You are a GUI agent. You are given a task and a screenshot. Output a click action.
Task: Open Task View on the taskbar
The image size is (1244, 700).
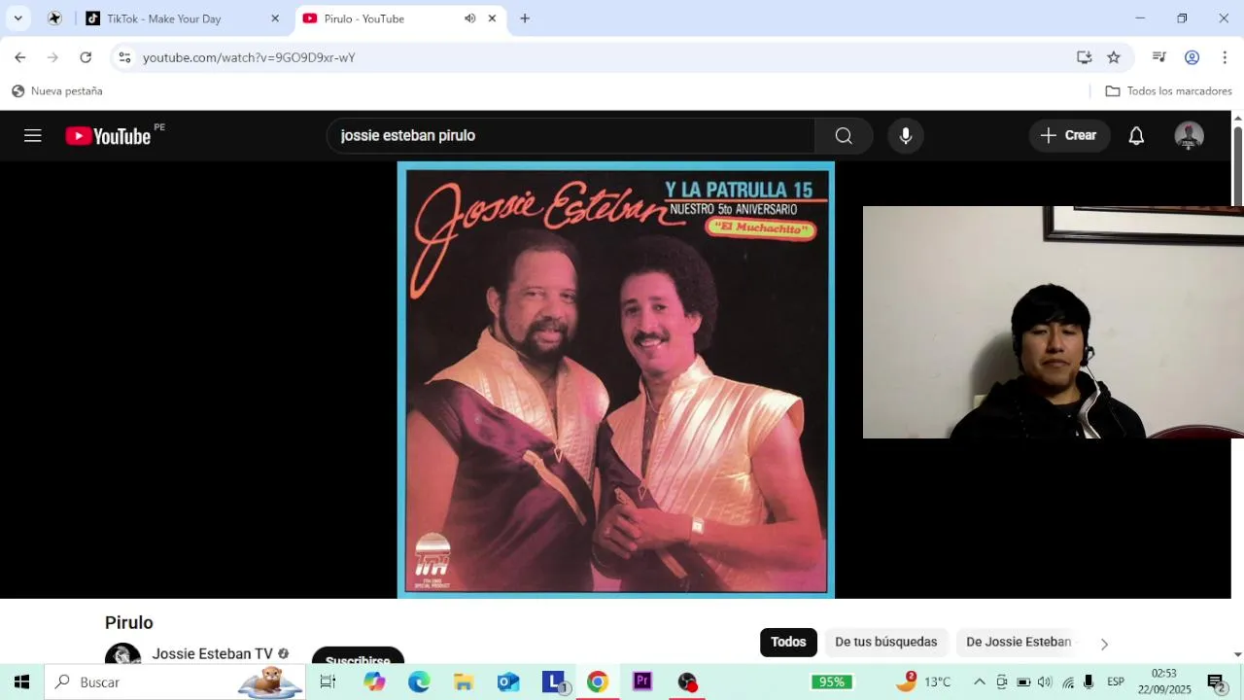pos(328,682)
